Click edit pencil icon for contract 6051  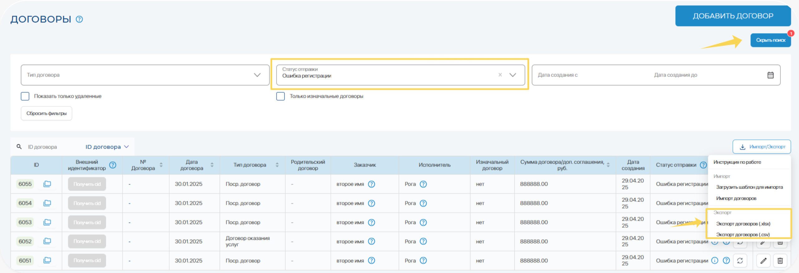(763, 261)
